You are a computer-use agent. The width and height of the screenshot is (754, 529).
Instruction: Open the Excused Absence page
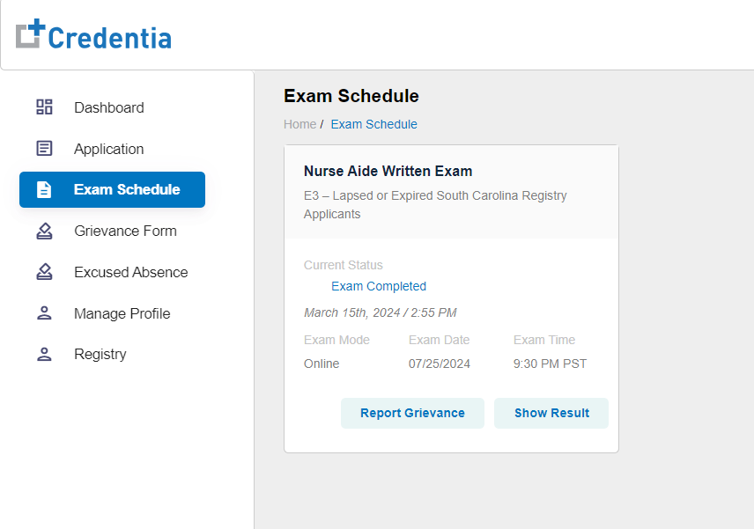pyautogui.click(x=112, y=272)
